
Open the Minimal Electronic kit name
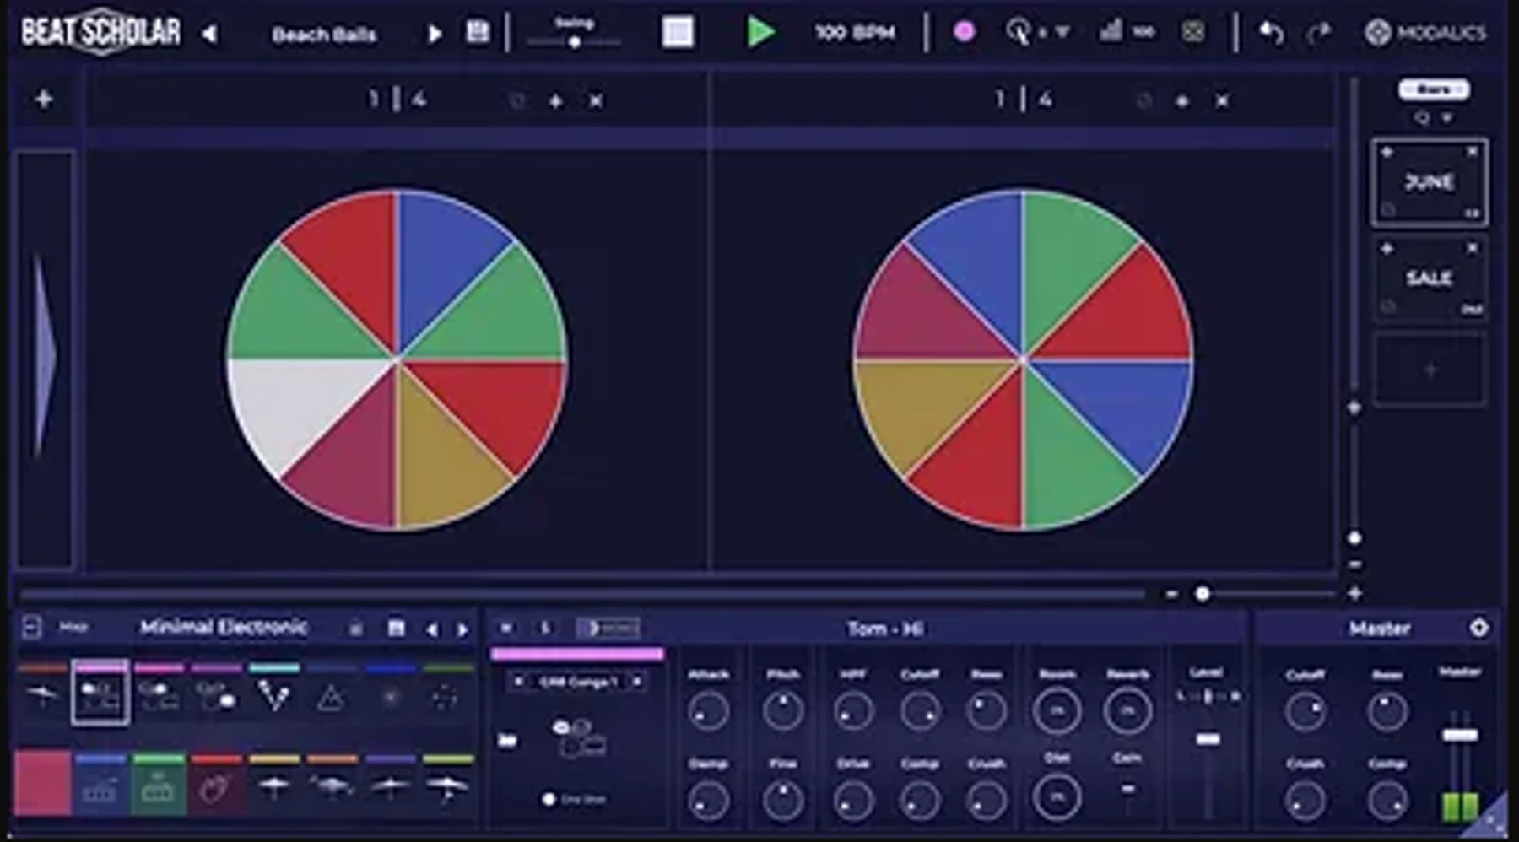point(224,627)
